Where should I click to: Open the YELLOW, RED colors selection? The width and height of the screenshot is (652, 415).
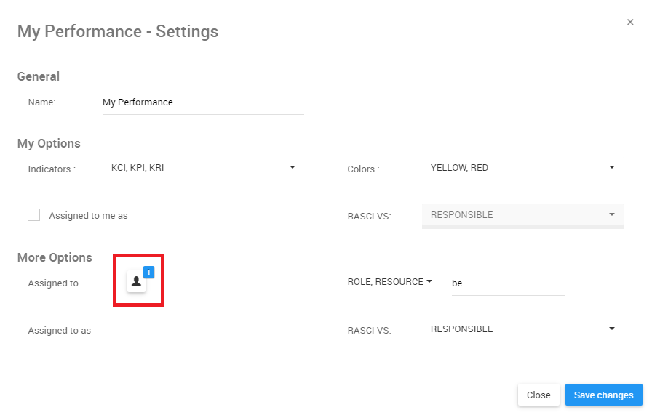point(517,168)
